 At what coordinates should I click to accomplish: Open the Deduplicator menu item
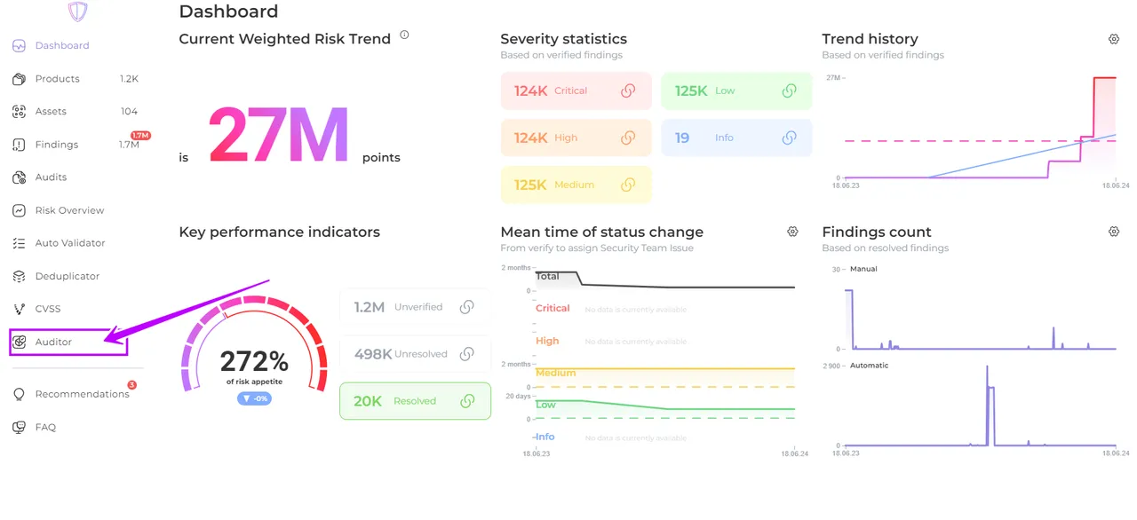pyautogui.click(x=68, y=276)
